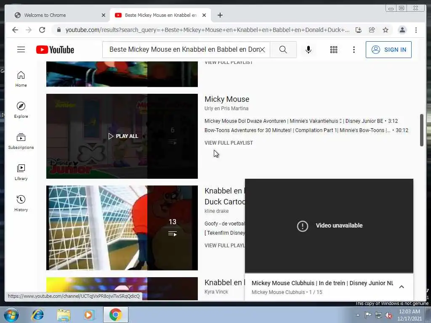
Task: Open the kline drake channel
Action: pyautogui.click(x=216, y=211)
